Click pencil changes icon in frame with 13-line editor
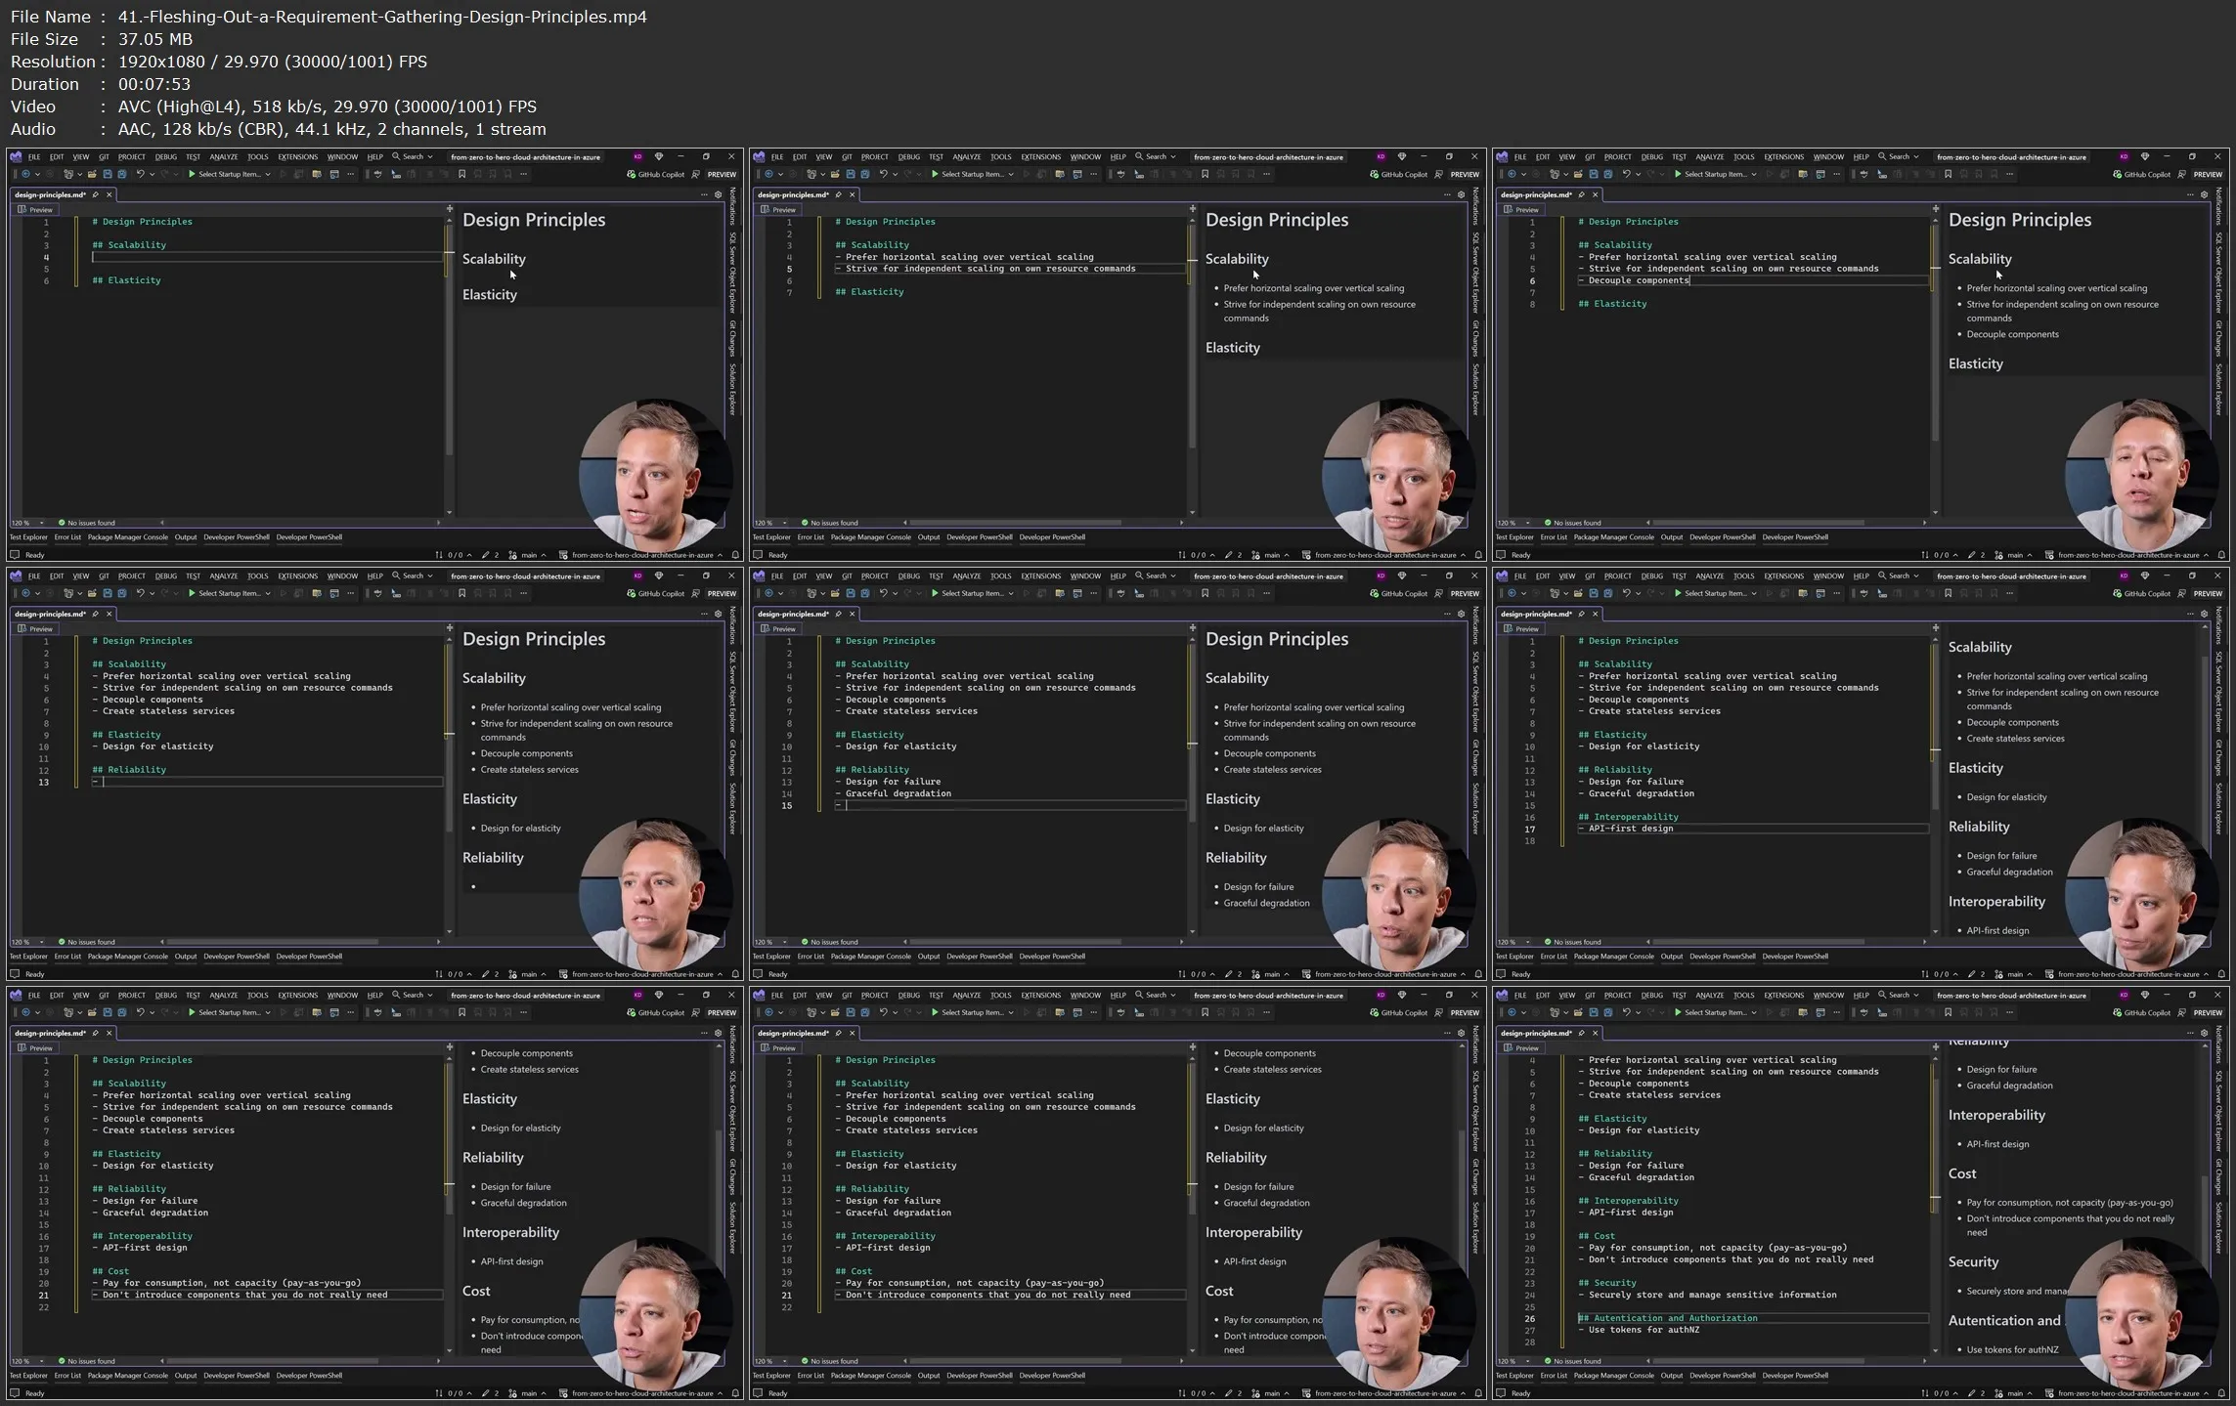The image size is (2236, 1406). pyautogui.click(x=486, y=974)
